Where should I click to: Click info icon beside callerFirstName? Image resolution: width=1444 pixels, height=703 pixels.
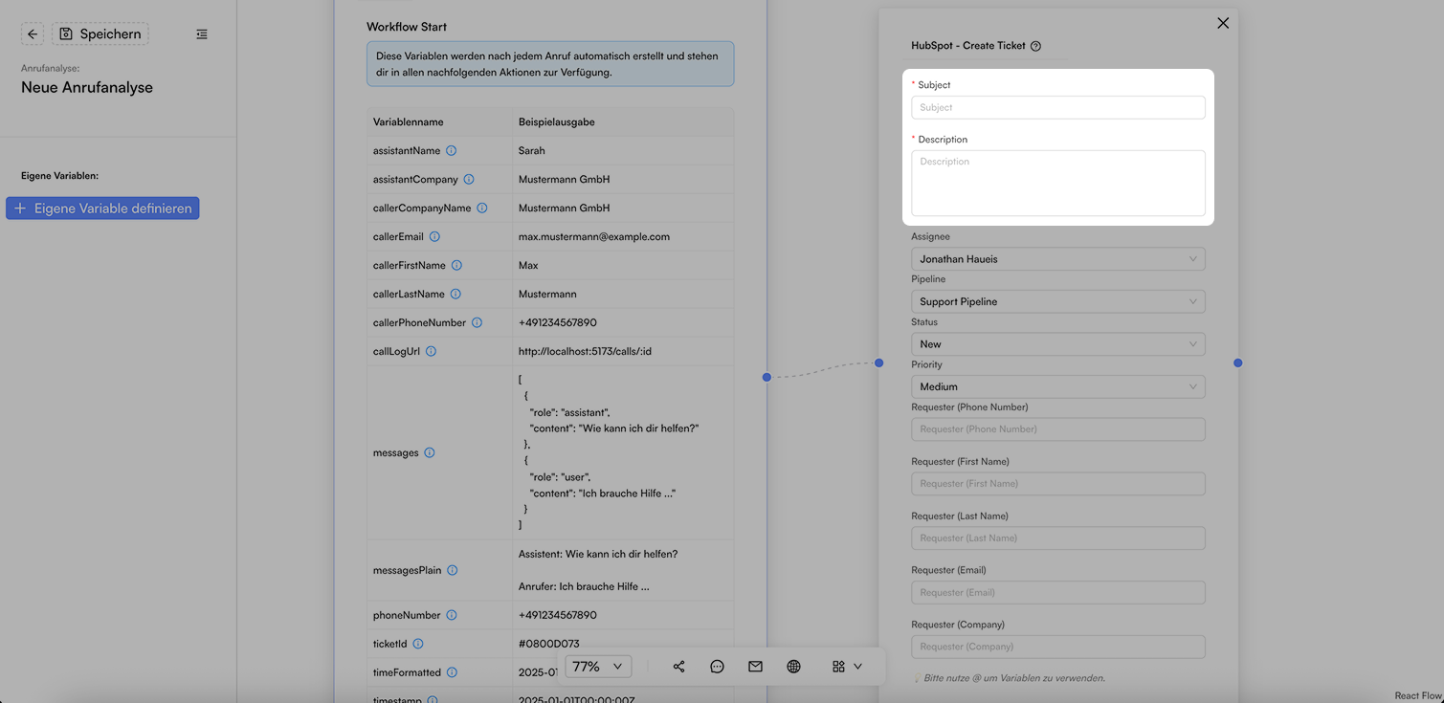click(x=456, y=265)
